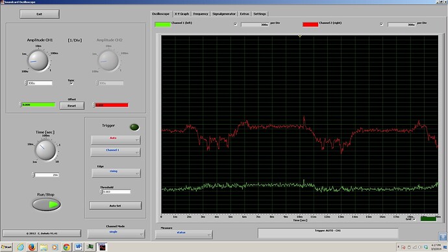Click the offset Reset button
The height and width of the screenshot is (252, 448).
click(71, 105)
